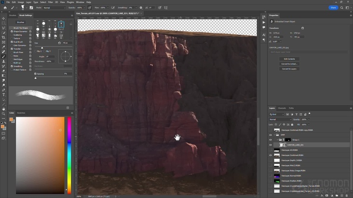Click Convert to Linked button

point(289,64)
